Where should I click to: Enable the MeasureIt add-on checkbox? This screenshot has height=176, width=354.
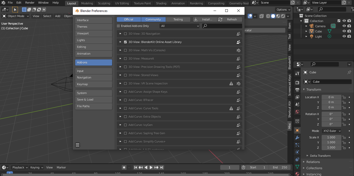[x=125, y=59]
